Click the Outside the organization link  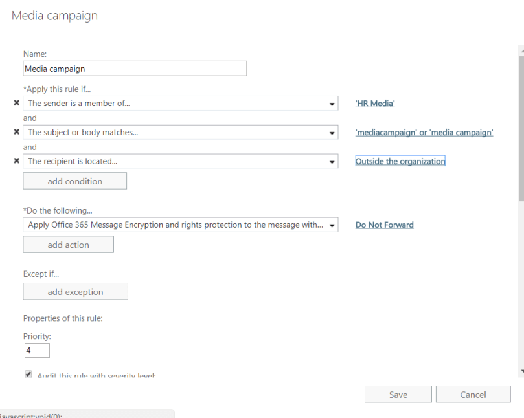400,161
